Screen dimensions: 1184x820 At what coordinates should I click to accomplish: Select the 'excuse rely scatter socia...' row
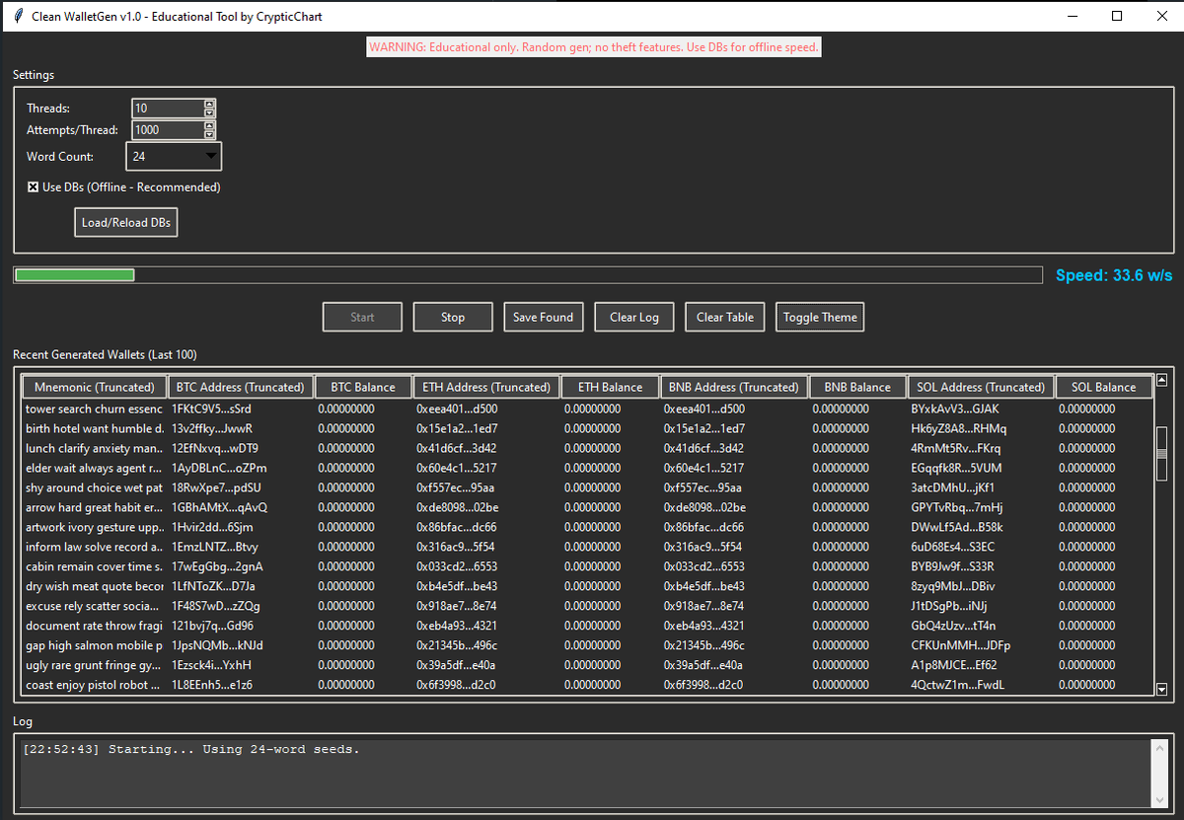pyautogui.click(x=586, y=606)
